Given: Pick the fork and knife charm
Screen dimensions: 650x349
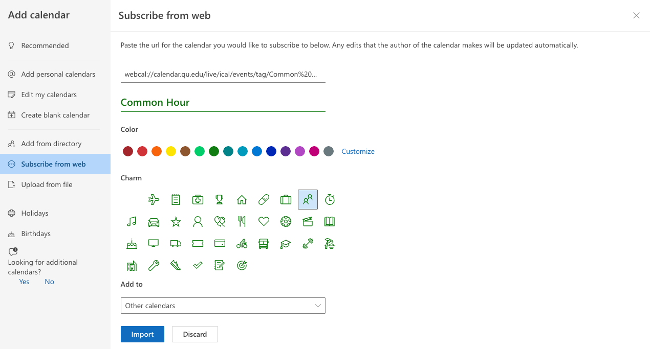Looking at the screenshot, I should (x=242, y=222).
